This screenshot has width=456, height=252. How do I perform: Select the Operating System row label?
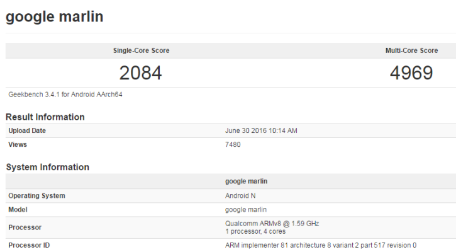pos(36,195)
